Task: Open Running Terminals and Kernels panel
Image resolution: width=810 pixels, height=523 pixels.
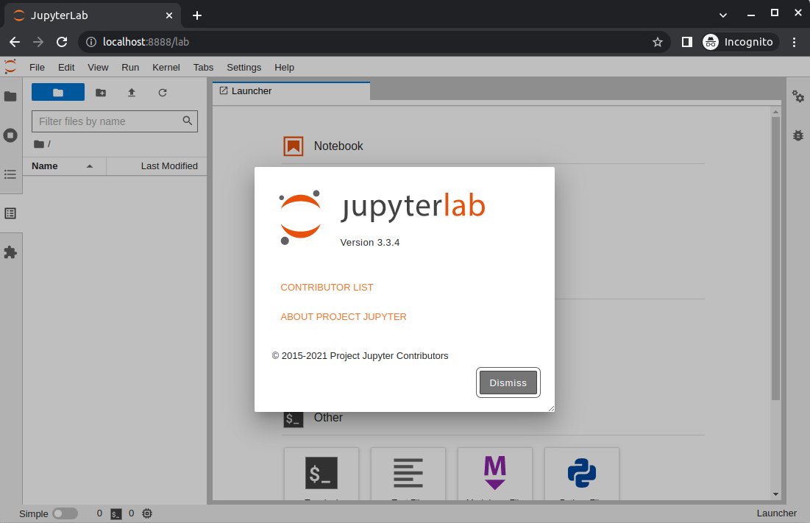Action: coord(10,136)
